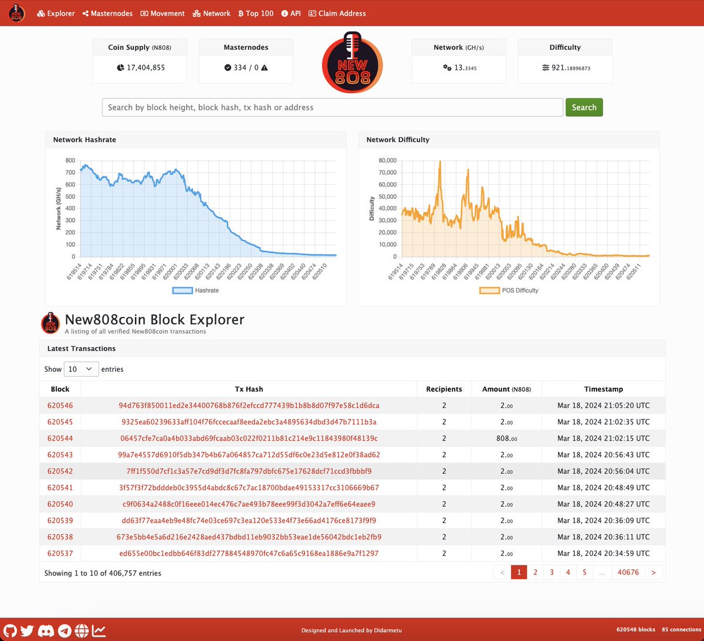The height and width of the screenshot is (641, 704).
Task: Open the Claim Address page
Action: (x=337, y=13)
